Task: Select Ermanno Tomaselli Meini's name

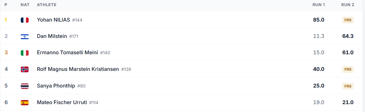Action: pos(68,52)
